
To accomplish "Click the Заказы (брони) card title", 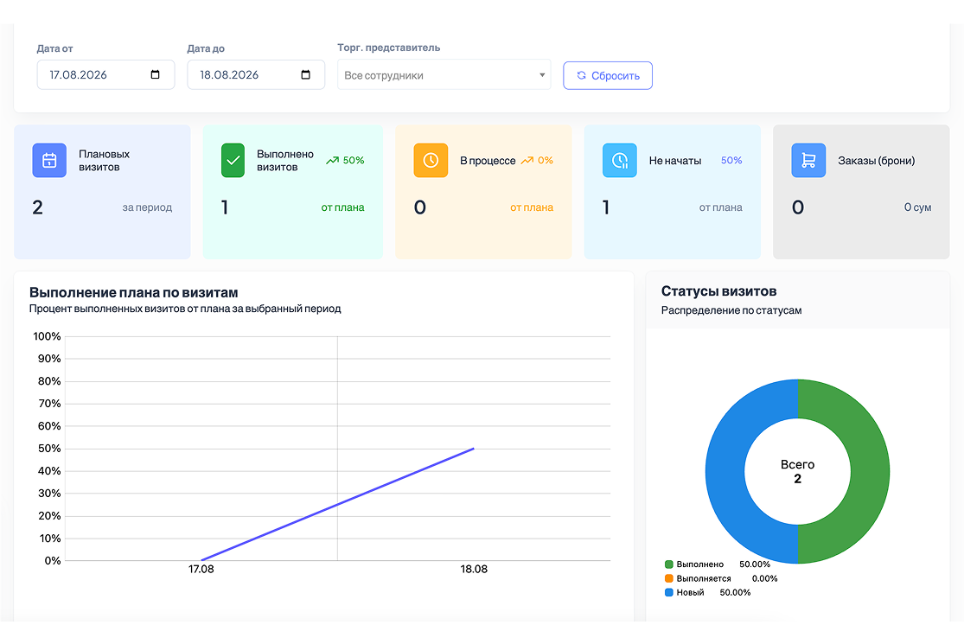I will coord(876,161).
